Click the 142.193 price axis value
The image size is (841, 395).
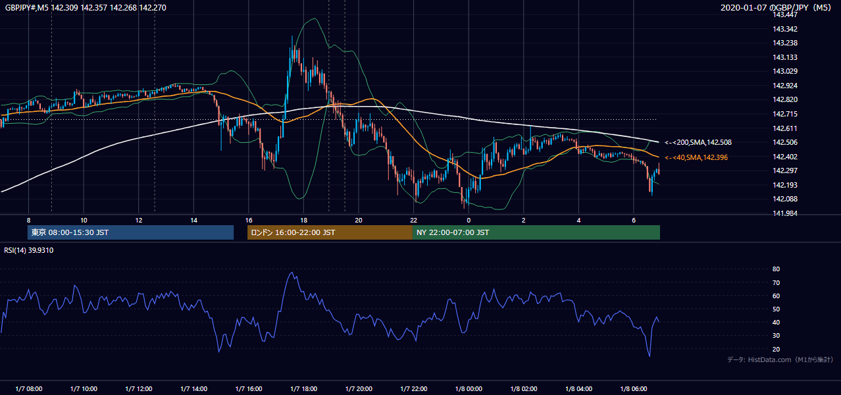click(786, 185)
